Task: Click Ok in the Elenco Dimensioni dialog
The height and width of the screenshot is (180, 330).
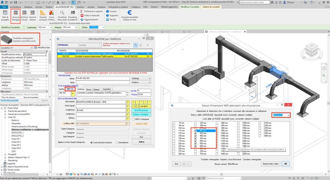Action: tap(285, 164)
